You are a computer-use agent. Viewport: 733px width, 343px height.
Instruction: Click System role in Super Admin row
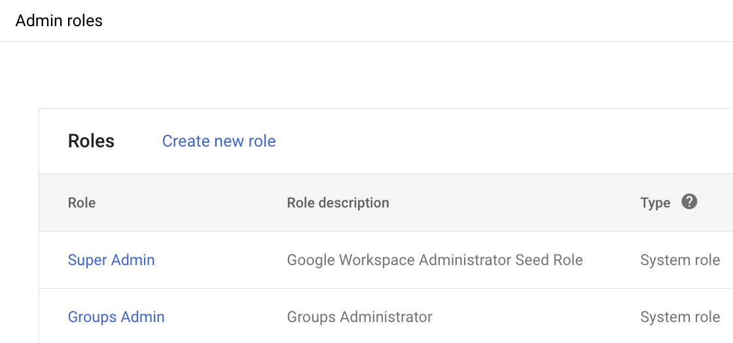[x=680, y=260]
